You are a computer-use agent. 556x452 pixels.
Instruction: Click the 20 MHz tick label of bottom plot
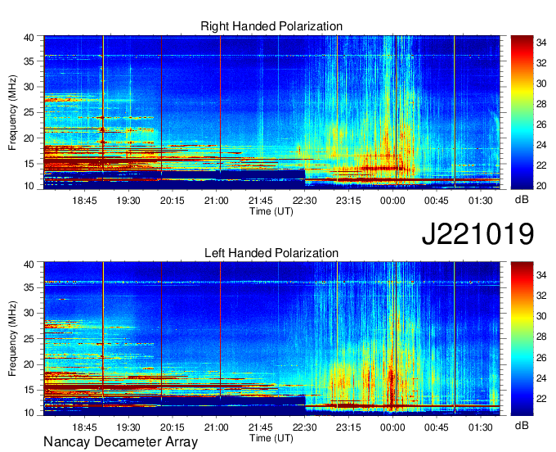(x=29, y=364)
